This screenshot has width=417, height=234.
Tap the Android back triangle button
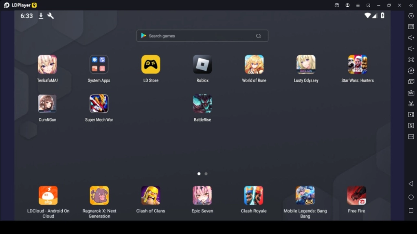411,184
